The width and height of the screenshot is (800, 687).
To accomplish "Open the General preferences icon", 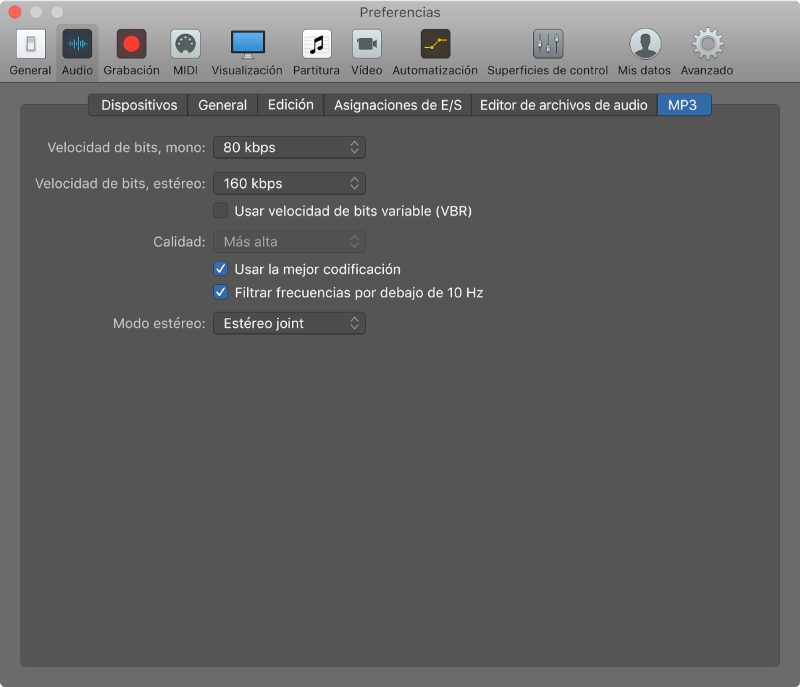I will (x=31, y=45).
